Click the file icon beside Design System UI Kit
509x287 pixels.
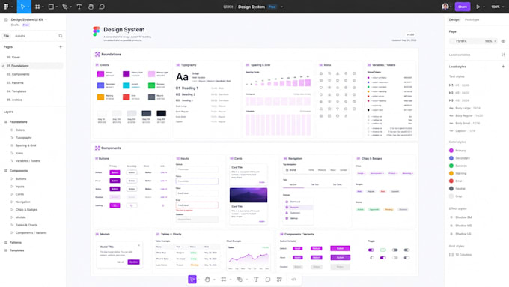tap(6, 19)
